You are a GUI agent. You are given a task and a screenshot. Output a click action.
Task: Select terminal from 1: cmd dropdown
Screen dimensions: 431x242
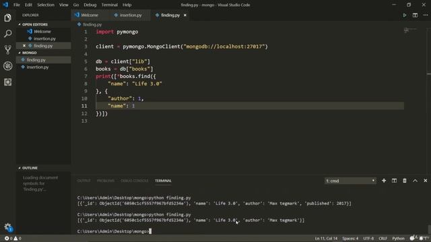coord(350,181)
